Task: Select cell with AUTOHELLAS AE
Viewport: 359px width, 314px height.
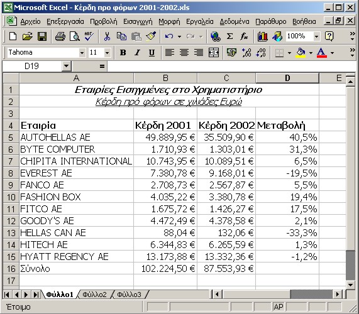Action: click(x=77, y=138)
